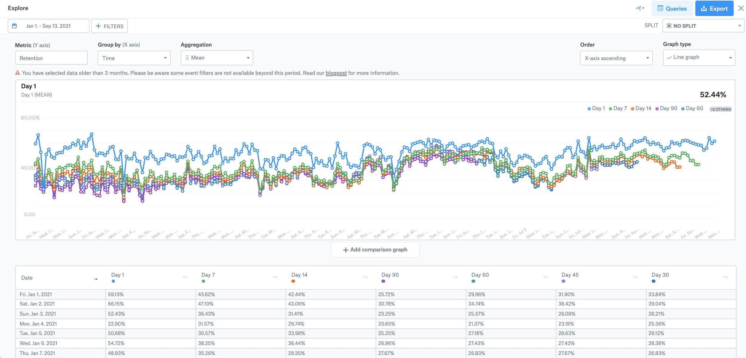The width and height of the screenshot is (746, 358).
Task: Click the Date column sort arrows
Action: [x=95, y=278]
